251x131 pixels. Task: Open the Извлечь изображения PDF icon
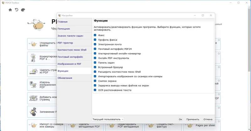tap(33, 85)
